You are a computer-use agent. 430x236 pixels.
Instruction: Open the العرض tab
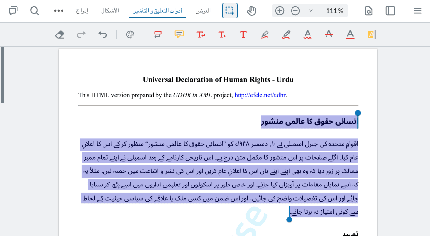tap(203, 11)
